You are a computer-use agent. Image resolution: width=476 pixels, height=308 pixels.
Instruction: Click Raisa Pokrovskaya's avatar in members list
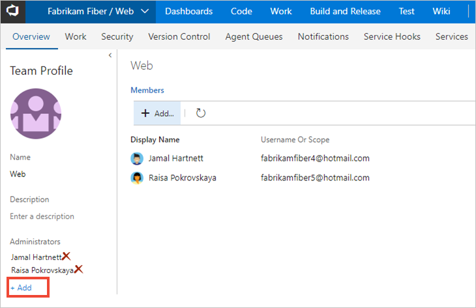[137, 178]
